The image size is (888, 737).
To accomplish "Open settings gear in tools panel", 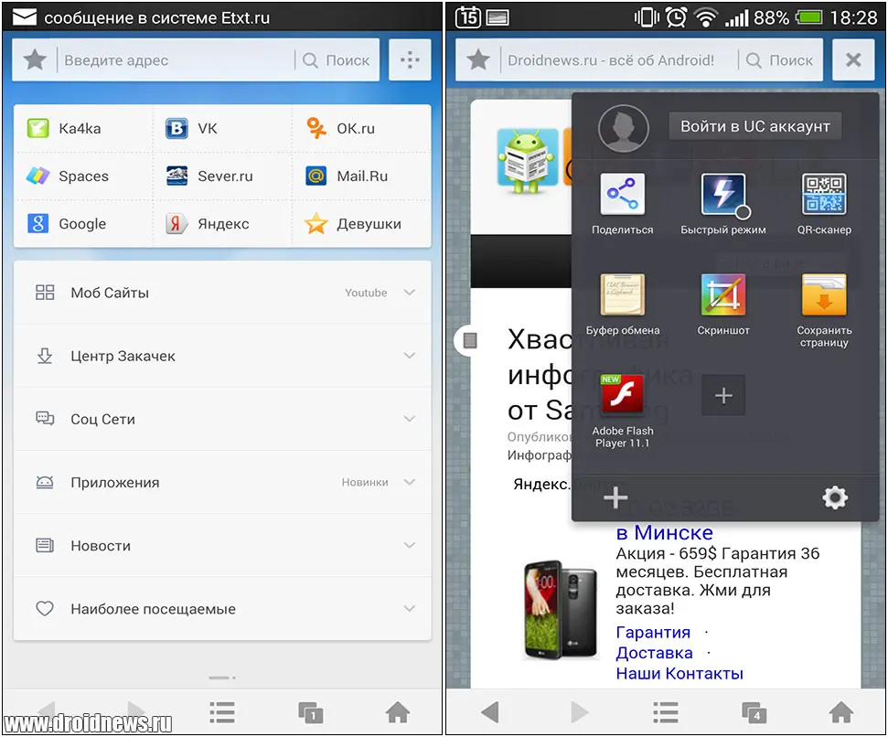I will [835, 497].
